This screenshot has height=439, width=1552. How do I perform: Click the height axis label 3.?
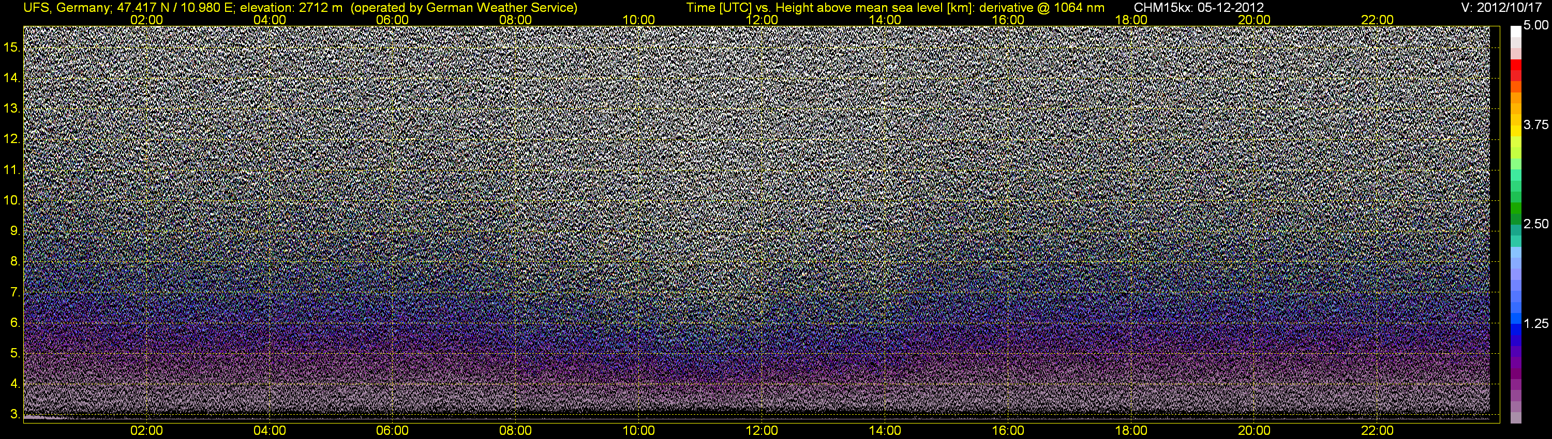click(x=15, y=414)
